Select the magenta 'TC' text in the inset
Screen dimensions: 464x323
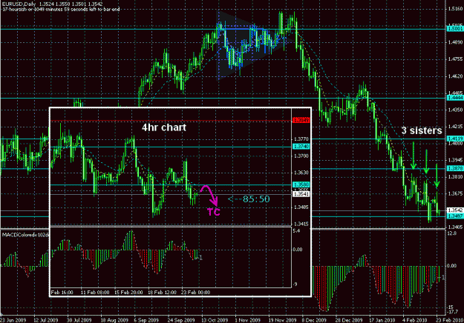pyautogui.click(x=214, y=213)
